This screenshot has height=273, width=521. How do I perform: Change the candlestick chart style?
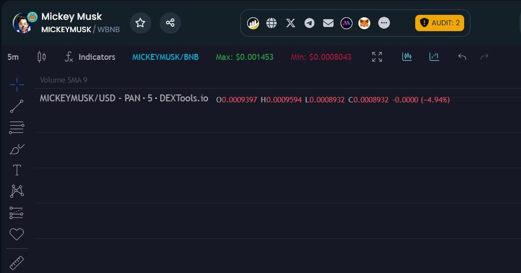click(42, 57)
